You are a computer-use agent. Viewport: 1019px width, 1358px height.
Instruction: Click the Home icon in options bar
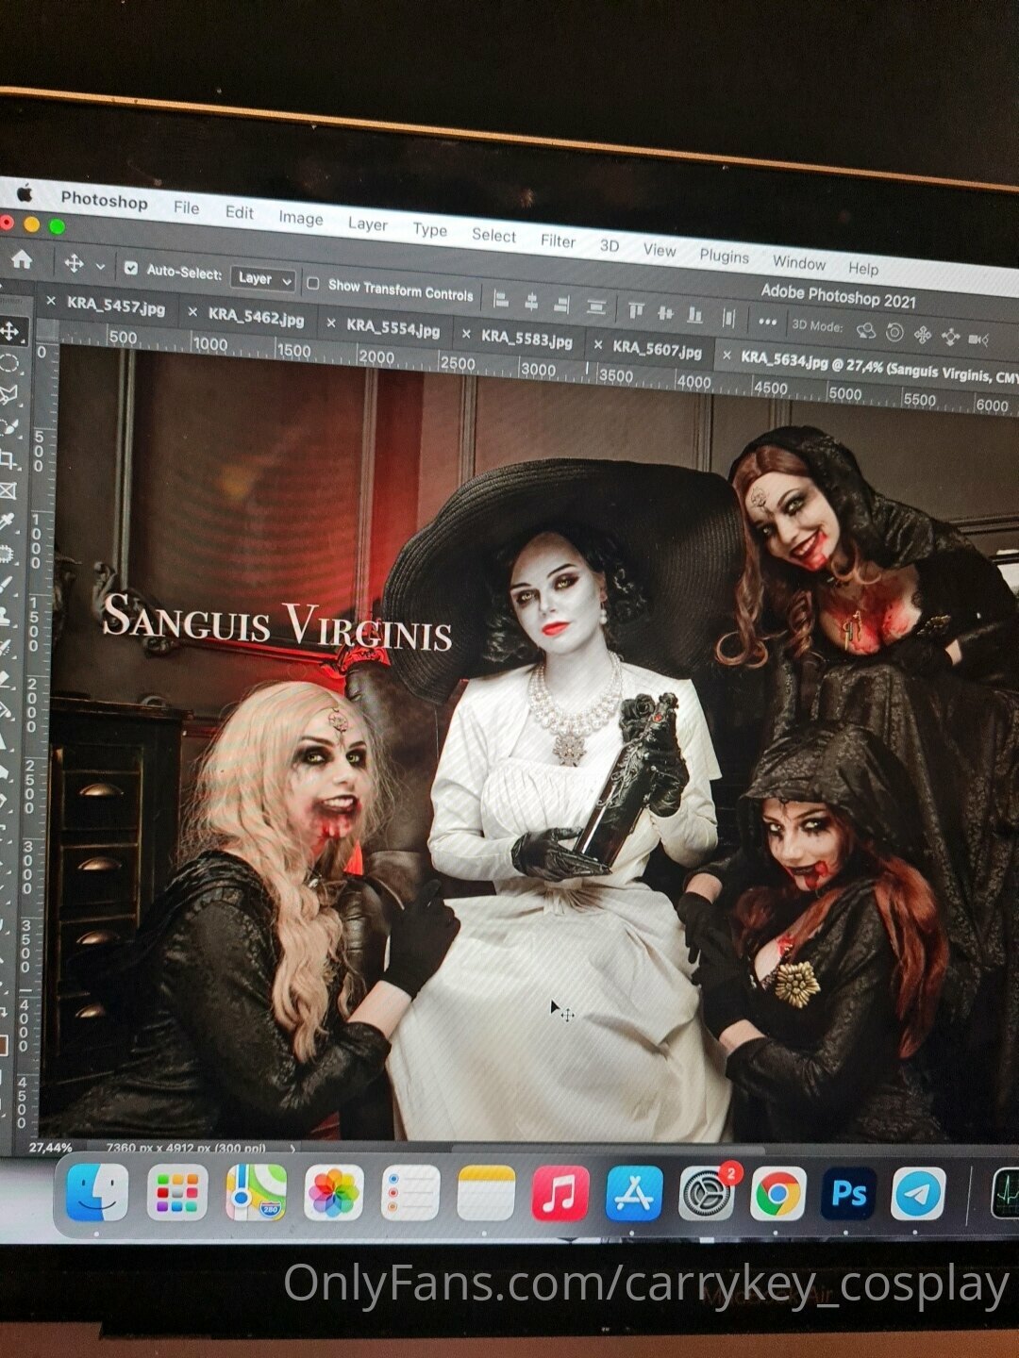(x=21, y=260)
